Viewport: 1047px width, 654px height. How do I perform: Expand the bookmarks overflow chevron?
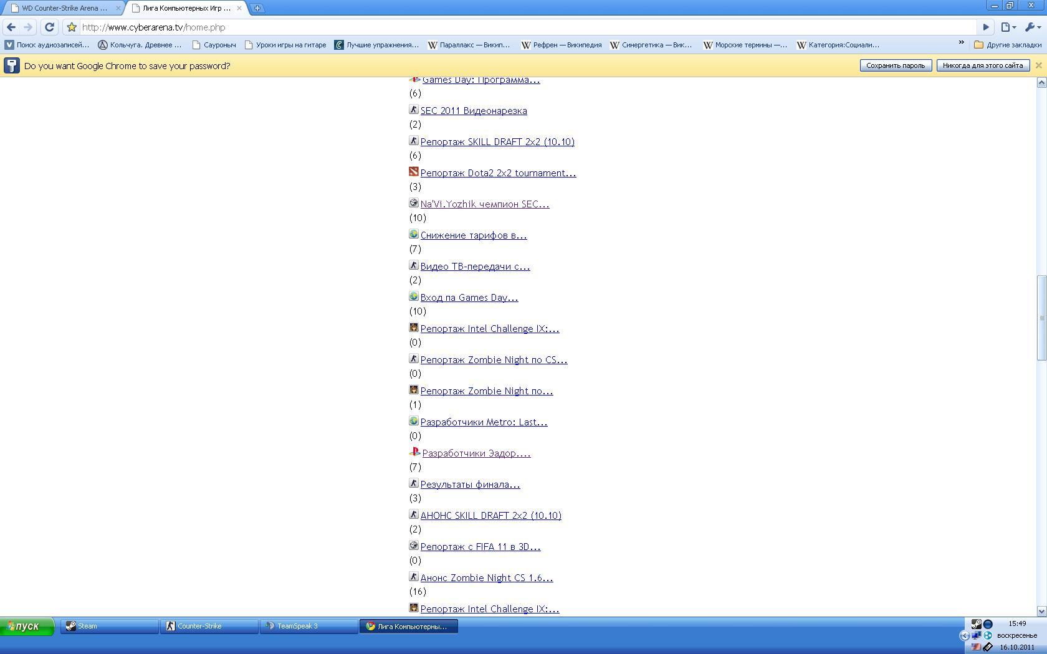(x=961, y=44)
